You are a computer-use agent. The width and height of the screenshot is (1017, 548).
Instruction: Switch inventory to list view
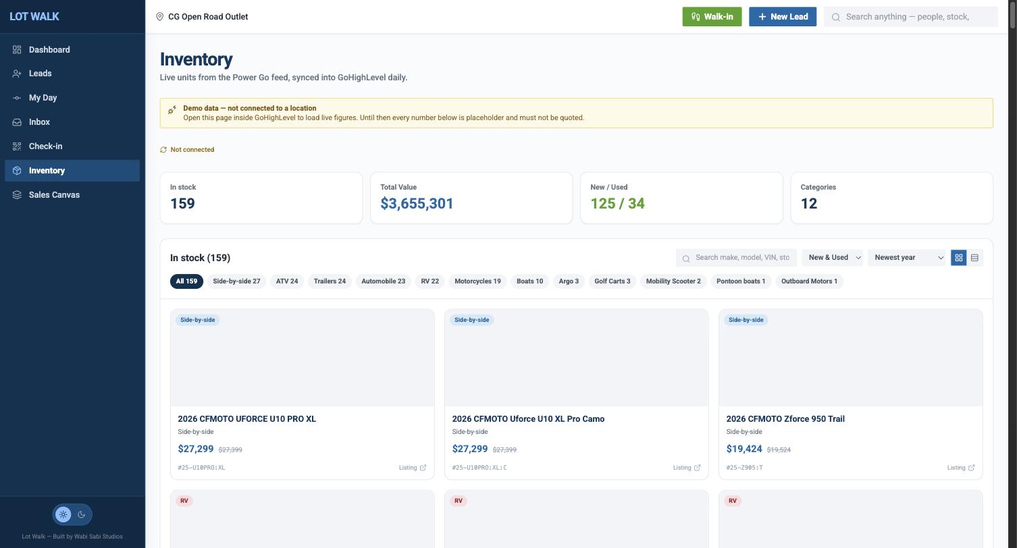974,258
